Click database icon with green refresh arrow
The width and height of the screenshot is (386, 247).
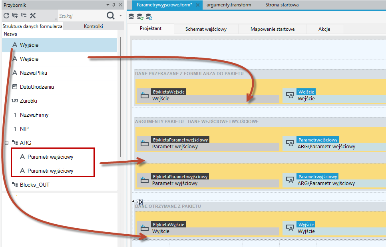(140, 17)
